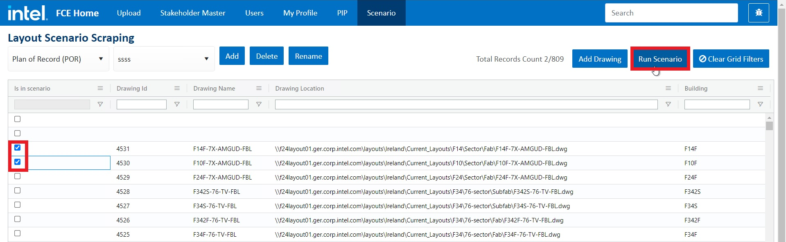Open Drawing Location column menu
The image size is (786, 242).
coord(668,88)
